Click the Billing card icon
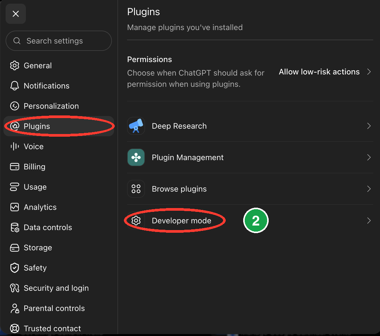 coord(14,167)
